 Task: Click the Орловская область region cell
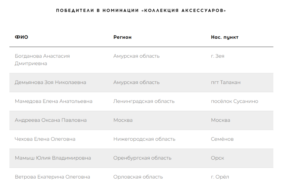click(x=138, y=177)
